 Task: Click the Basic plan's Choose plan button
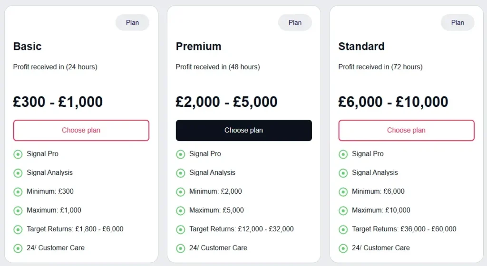[81, 130]
